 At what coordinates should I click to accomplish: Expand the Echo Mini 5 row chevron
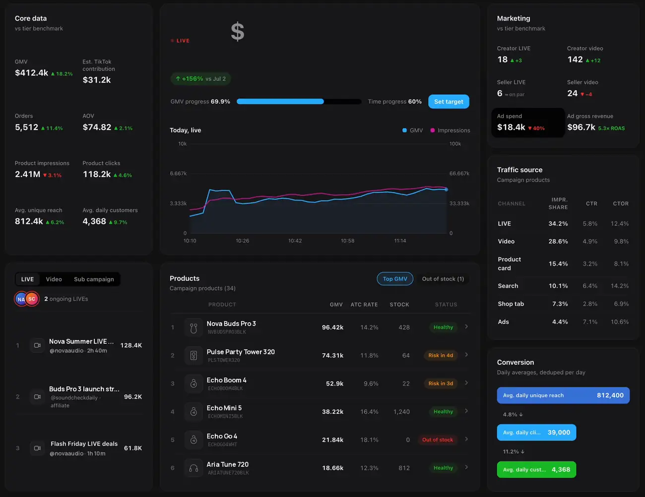[x=466, y=411]
